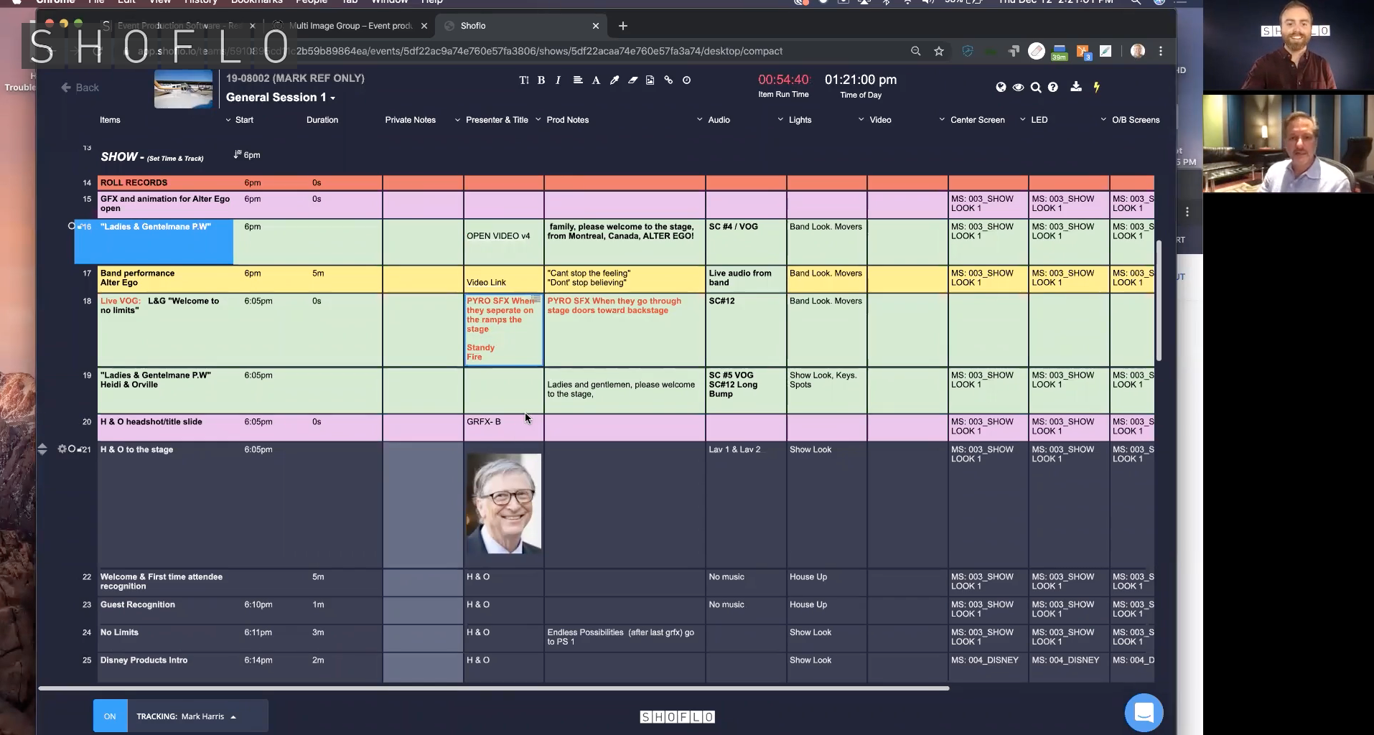Toggle circle marker on row 21
The image size is (1374, 735).
72,449
